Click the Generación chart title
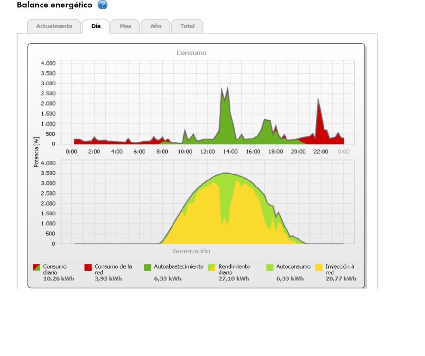 click(191, 251)
